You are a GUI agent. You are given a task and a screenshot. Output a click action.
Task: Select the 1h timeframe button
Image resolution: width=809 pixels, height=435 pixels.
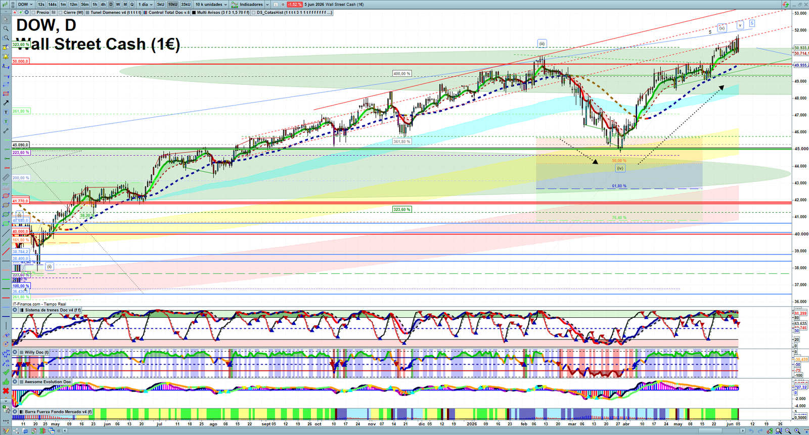95,5
